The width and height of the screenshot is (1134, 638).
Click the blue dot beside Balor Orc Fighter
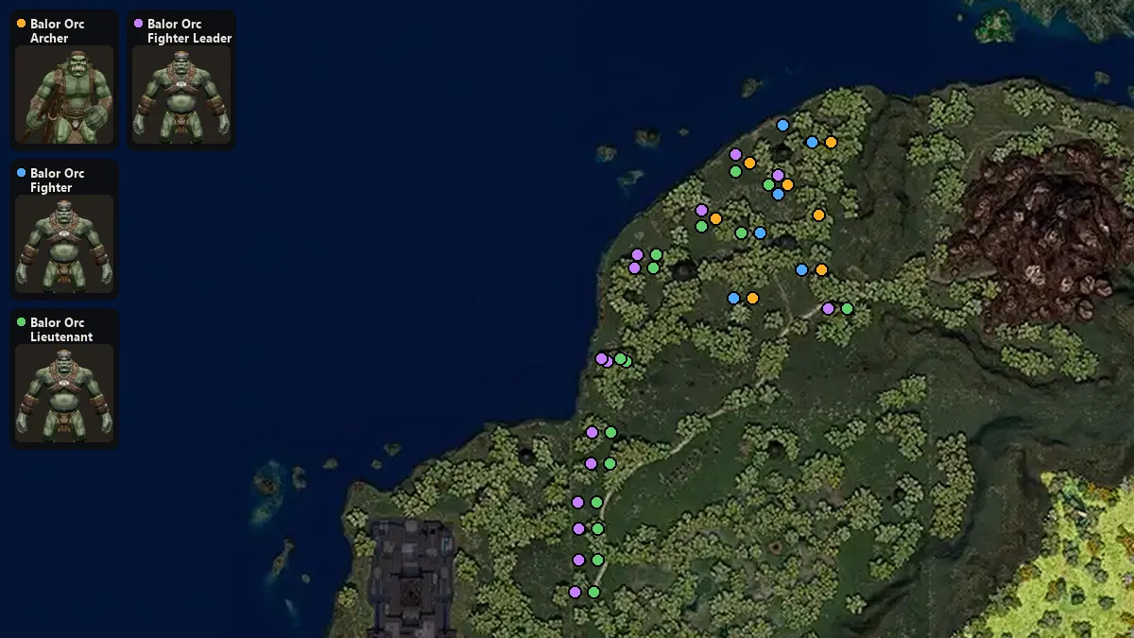(x=22, y=173)
